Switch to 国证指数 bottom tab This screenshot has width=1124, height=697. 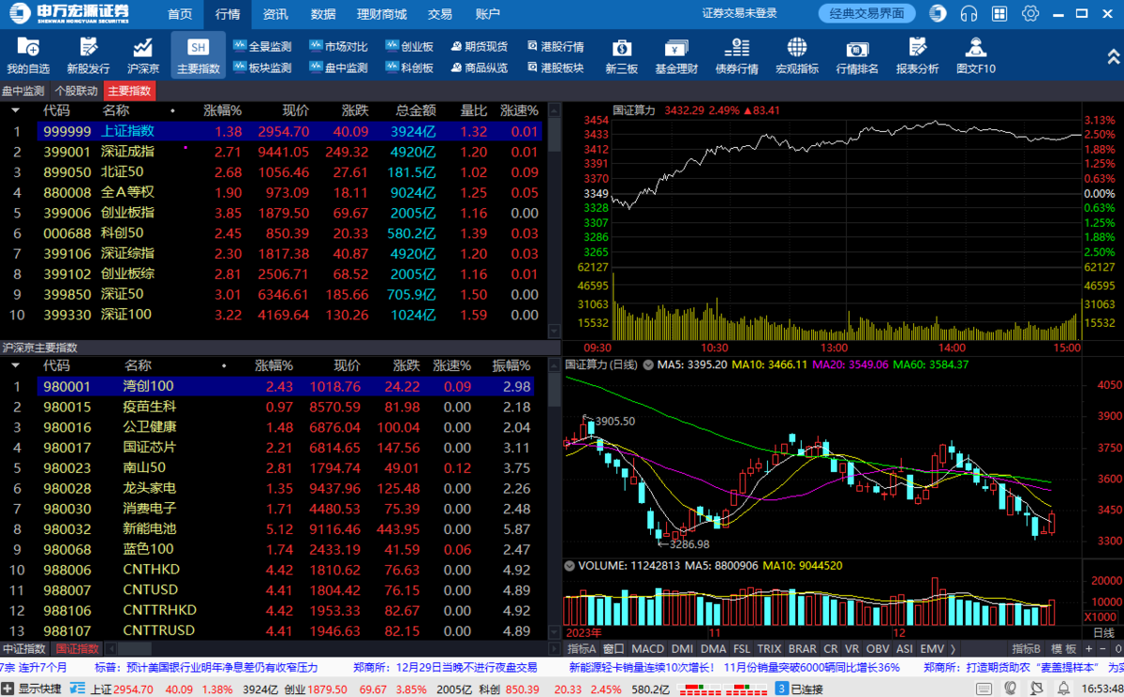pos(77,648)
